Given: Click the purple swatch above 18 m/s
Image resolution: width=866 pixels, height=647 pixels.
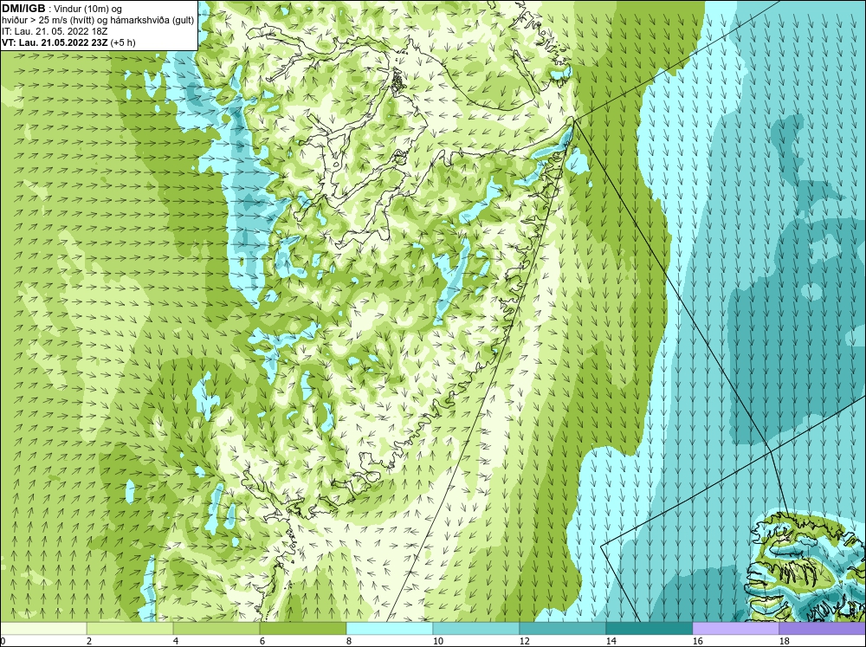Looking at the screenshot, I should (822, 629).
